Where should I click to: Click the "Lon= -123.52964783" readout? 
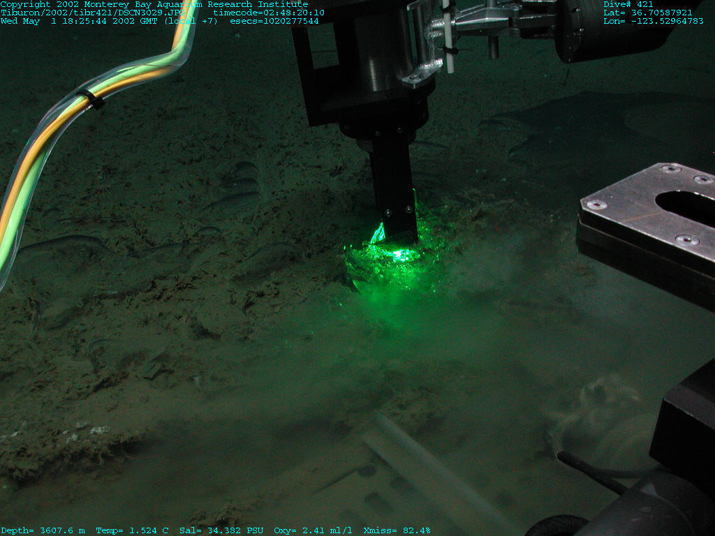click(x=653, y=21)
